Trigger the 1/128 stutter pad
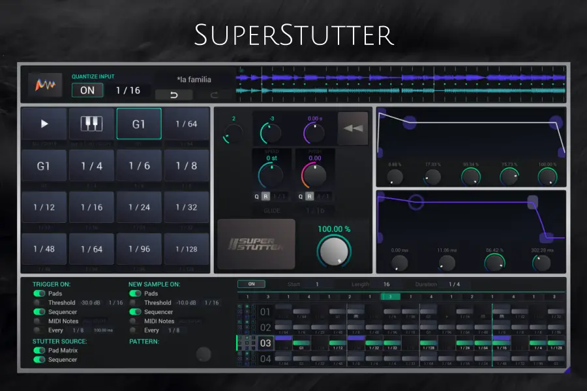The height and width of the screenshot is (391, 587). [x=187, y=249]
